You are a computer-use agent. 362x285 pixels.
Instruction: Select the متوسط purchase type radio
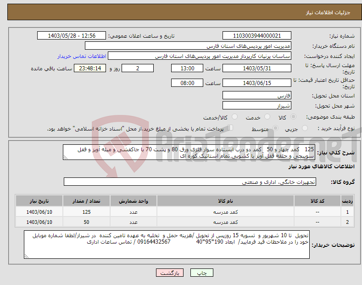275,128
